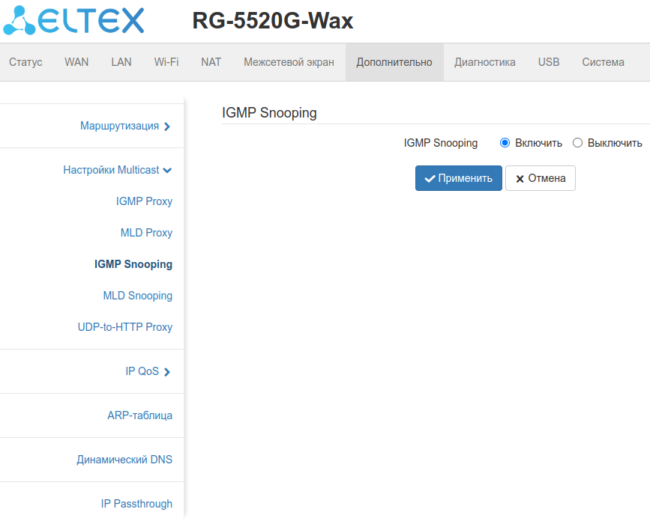Click the down chevron beside Настройки Multicast
This screenshot has width=650, height=521.
click(167, 171)
